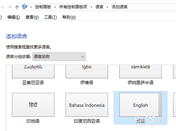Expand chevron before 控制面板 breadcrumb
Image resolution: width=176 pixels, height=131 pixels.
(x=31, y=7)
